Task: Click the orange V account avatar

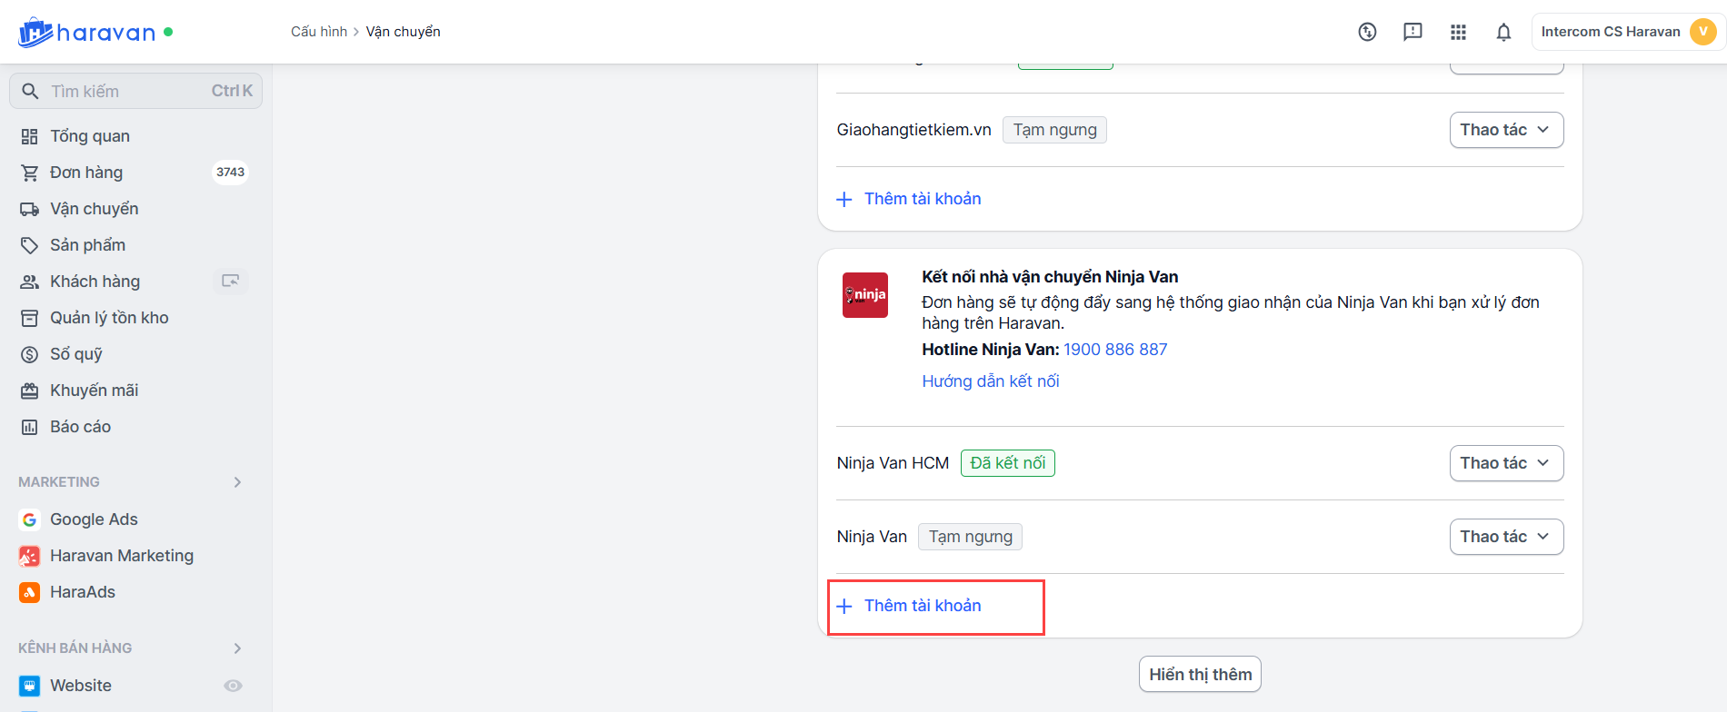Action: (x=1702, y=32)
